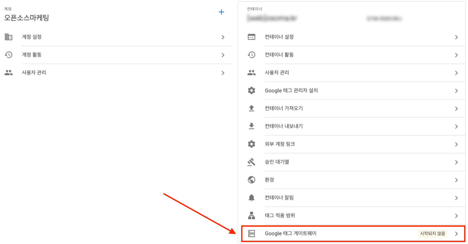Open the 환경 settings
This screenshot has height=244, width=468.
pyautogui.click(x=269, y=180)
